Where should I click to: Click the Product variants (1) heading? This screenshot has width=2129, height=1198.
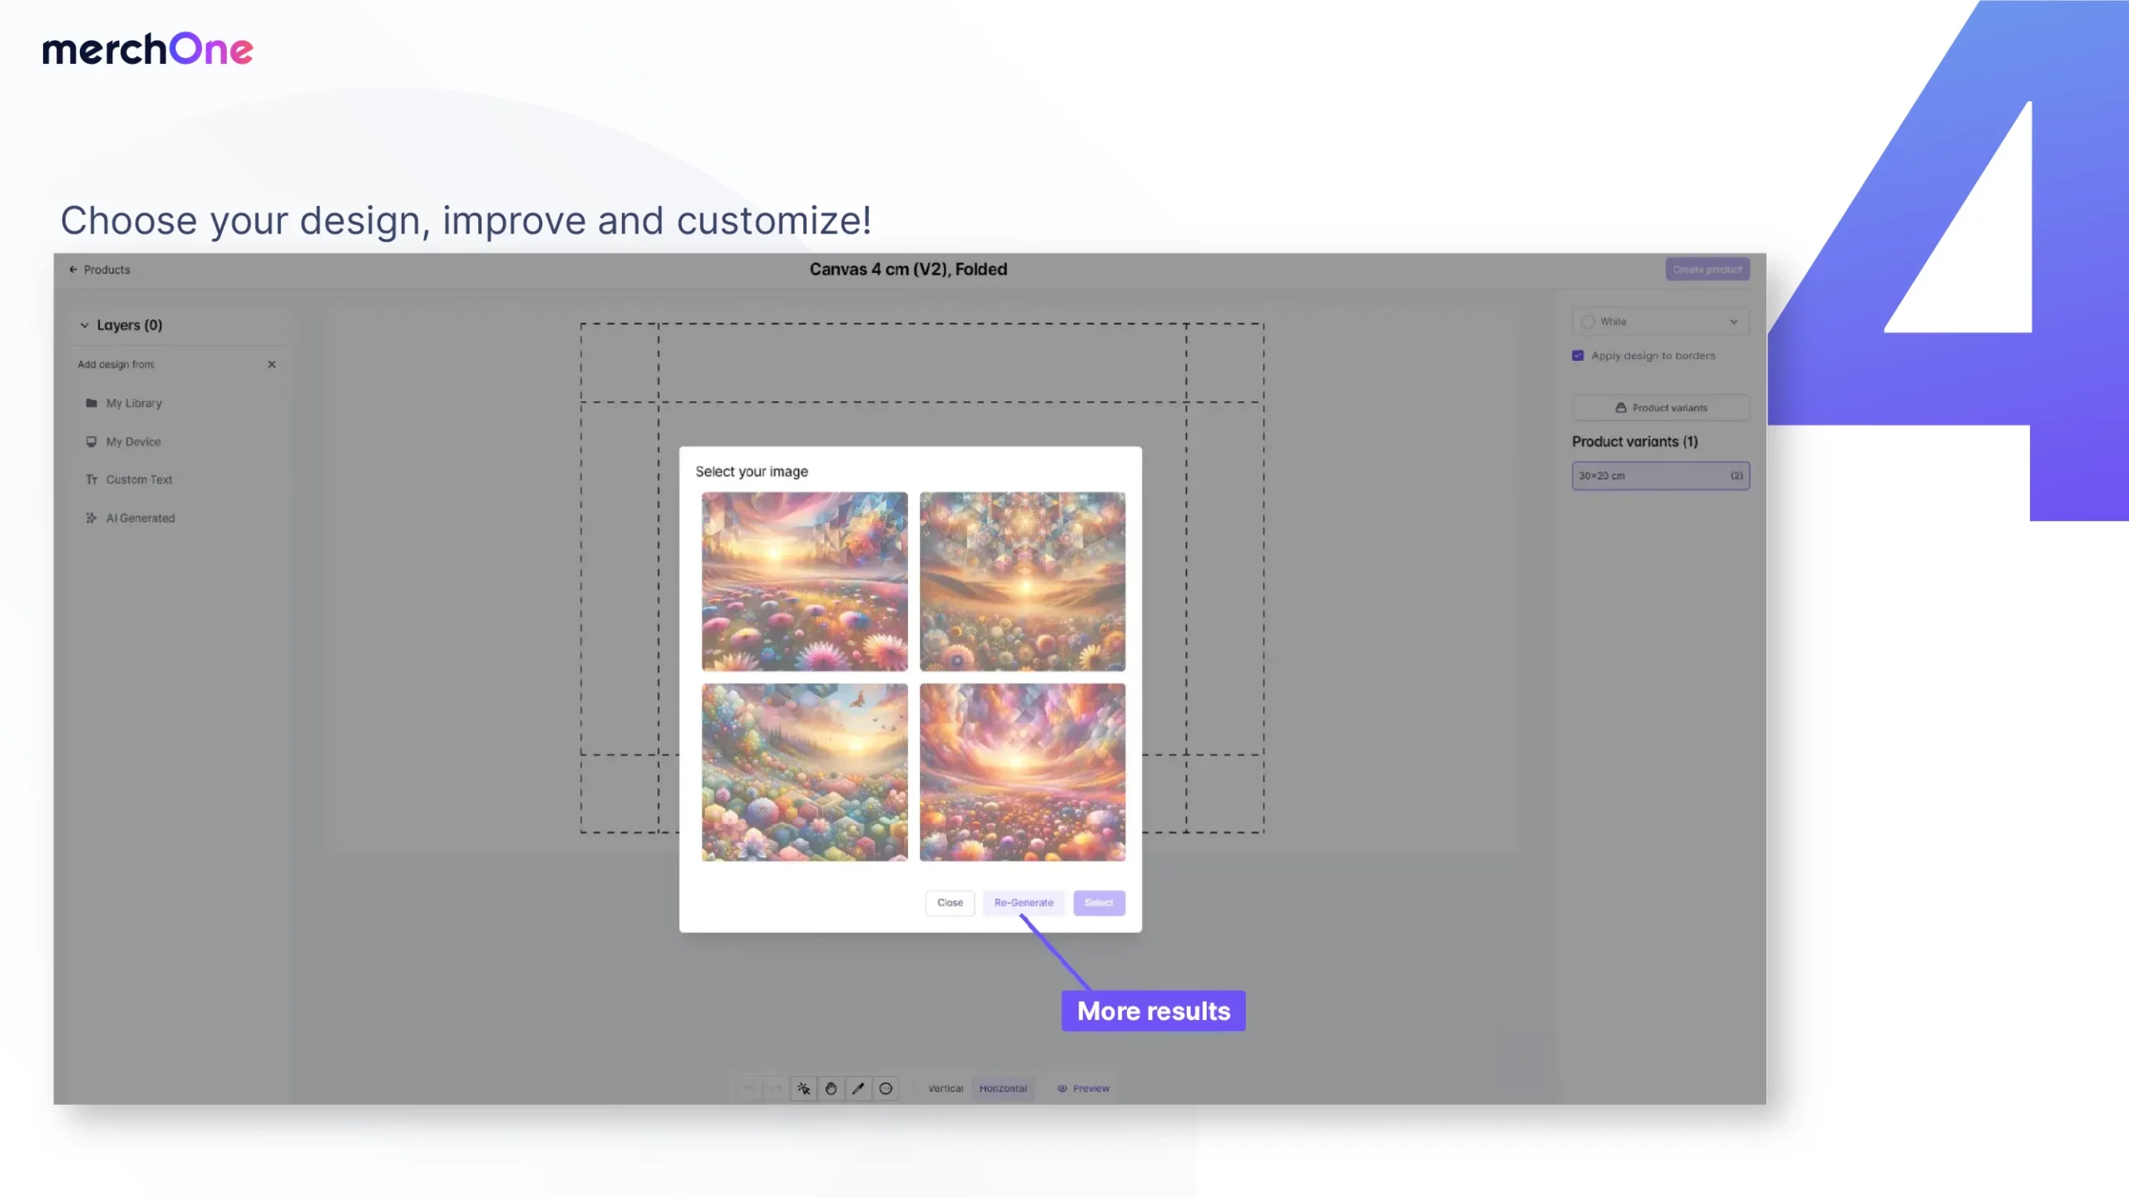(x=1634, y=441)
